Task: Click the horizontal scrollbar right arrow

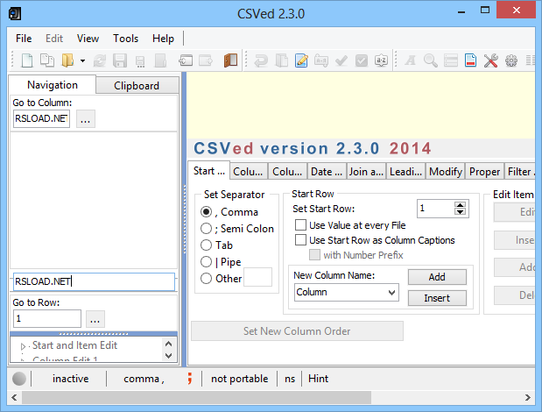Action: pos(527,397)
